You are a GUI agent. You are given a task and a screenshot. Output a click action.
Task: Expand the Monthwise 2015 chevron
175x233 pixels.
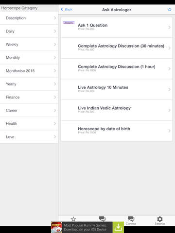click(x=55, y=71)
